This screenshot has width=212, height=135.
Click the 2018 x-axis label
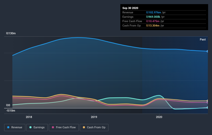pos(29,117)
